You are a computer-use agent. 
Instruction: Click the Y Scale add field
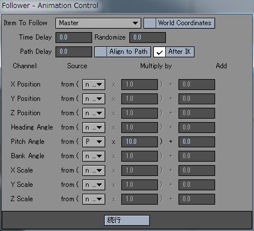click(x=197, y=185)
